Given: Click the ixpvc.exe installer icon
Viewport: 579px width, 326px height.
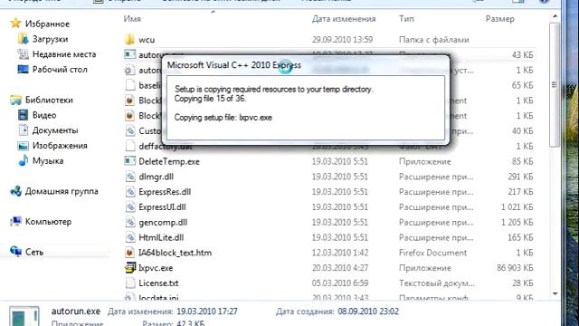Looking at the screenshot, I should [130, 268].
